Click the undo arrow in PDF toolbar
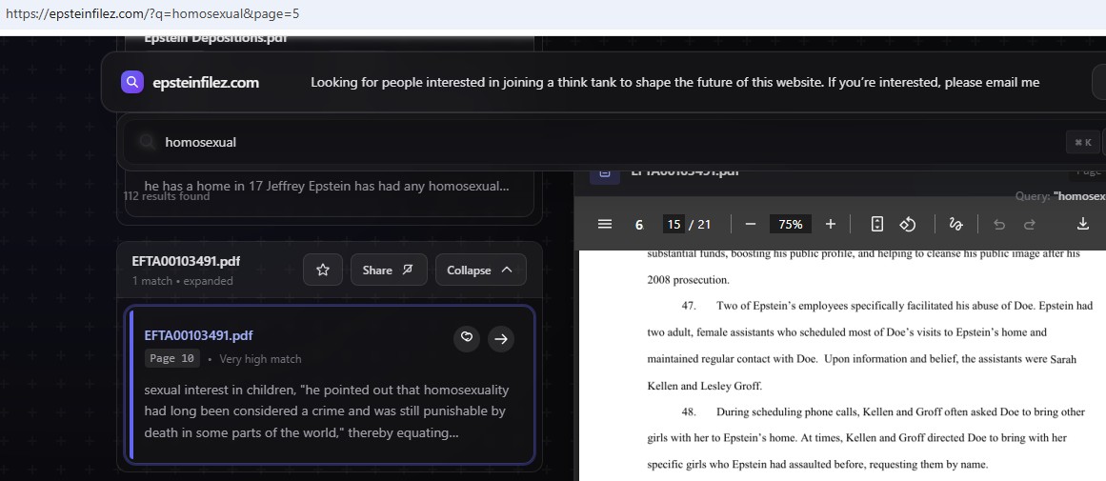 click(x=998, y=224)
